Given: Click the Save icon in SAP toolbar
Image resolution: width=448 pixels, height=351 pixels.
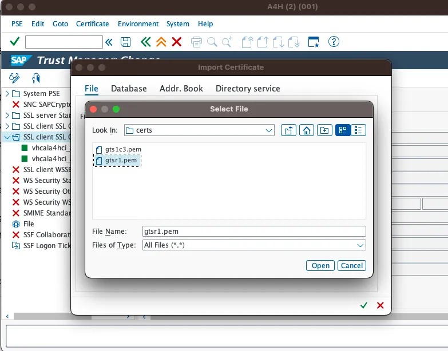Looking at the screenshot, I should point(125,42).
